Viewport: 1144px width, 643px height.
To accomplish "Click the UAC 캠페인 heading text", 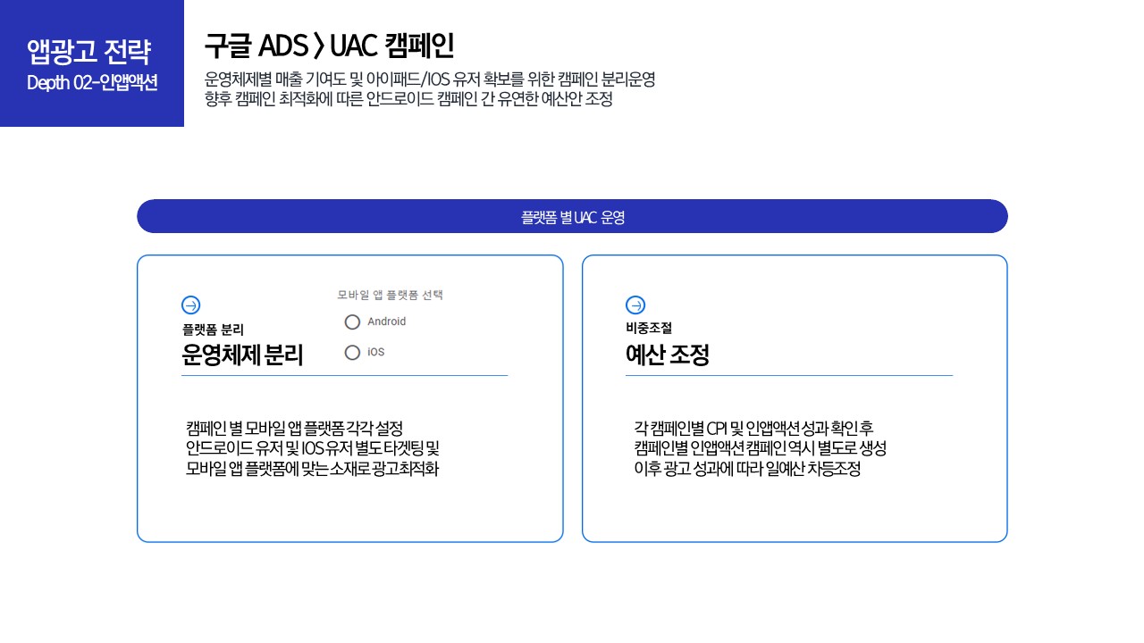I will tap(392, 45).
